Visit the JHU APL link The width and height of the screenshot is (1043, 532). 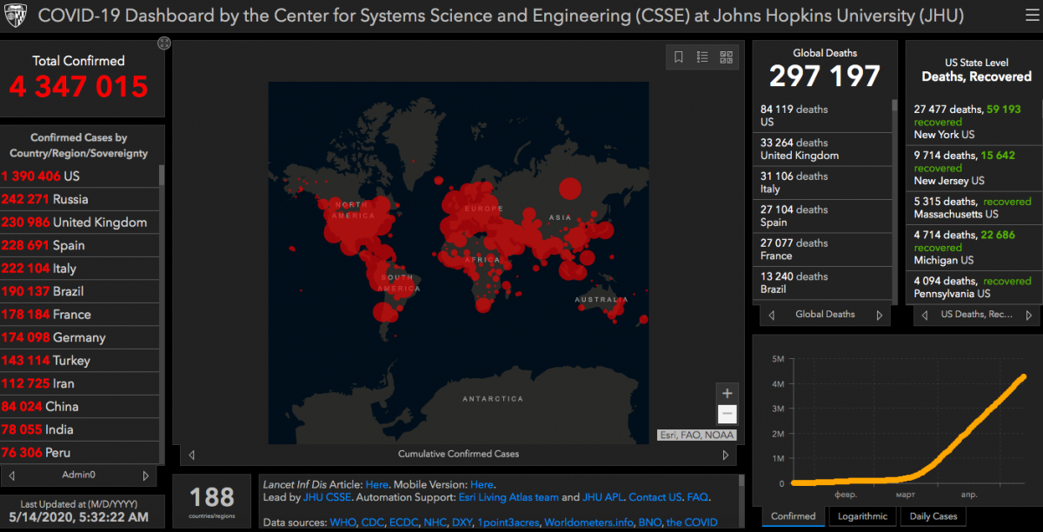point(602,497)
